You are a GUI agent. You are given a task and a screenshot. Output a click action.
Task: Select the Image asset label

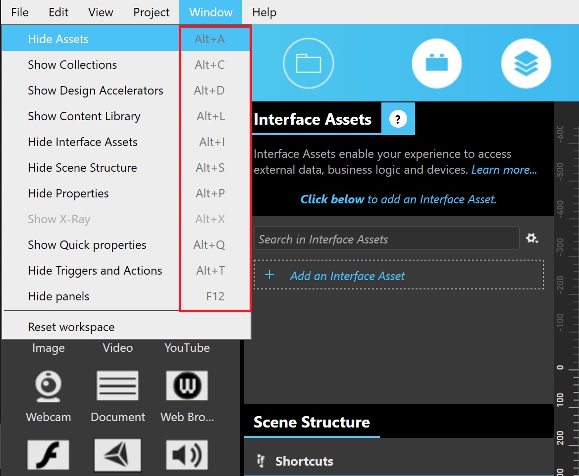tap(49, 348)
